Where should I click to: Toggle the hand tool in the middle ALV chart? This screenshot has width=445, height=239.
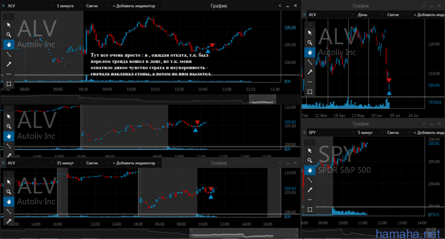(x=9, y=136)
